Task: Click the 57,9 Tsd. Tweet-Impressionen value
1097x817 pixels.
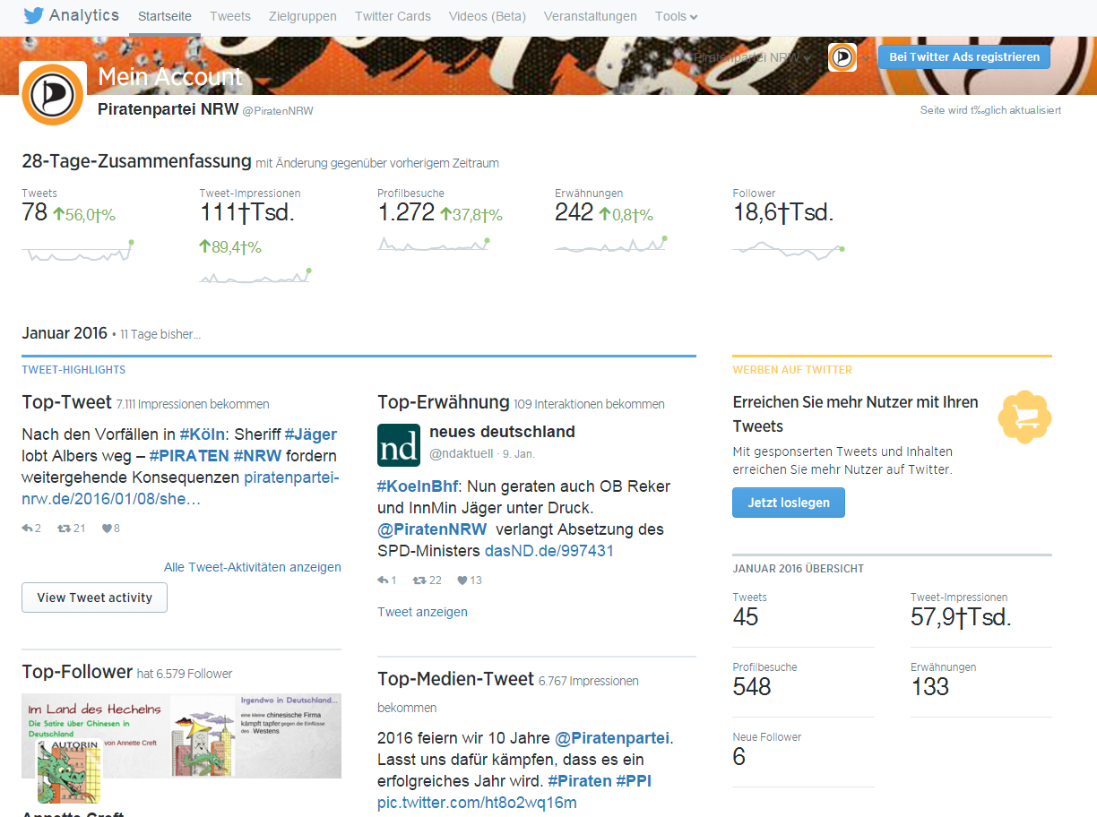Action: point(961,617)
